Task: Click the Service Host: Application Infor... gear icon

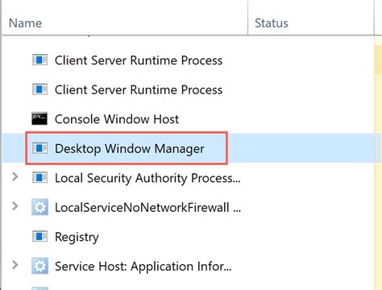Action: tap(39, 266)
